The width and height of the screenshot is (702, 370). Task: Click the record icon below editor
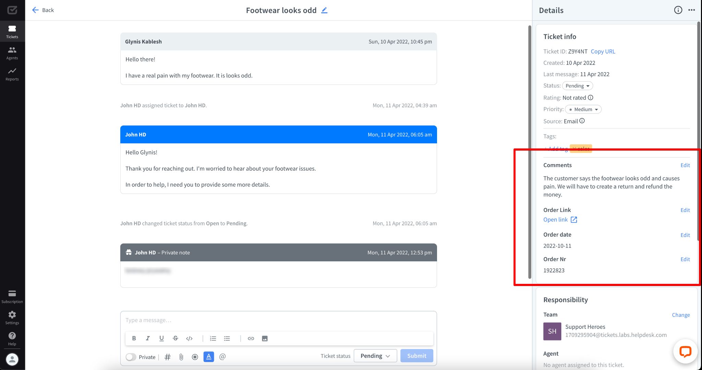pyautogui.click(x=195, y=357)
